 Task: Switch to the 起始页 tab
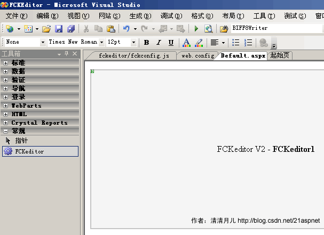pyautogui.click(x=280, y=55)
